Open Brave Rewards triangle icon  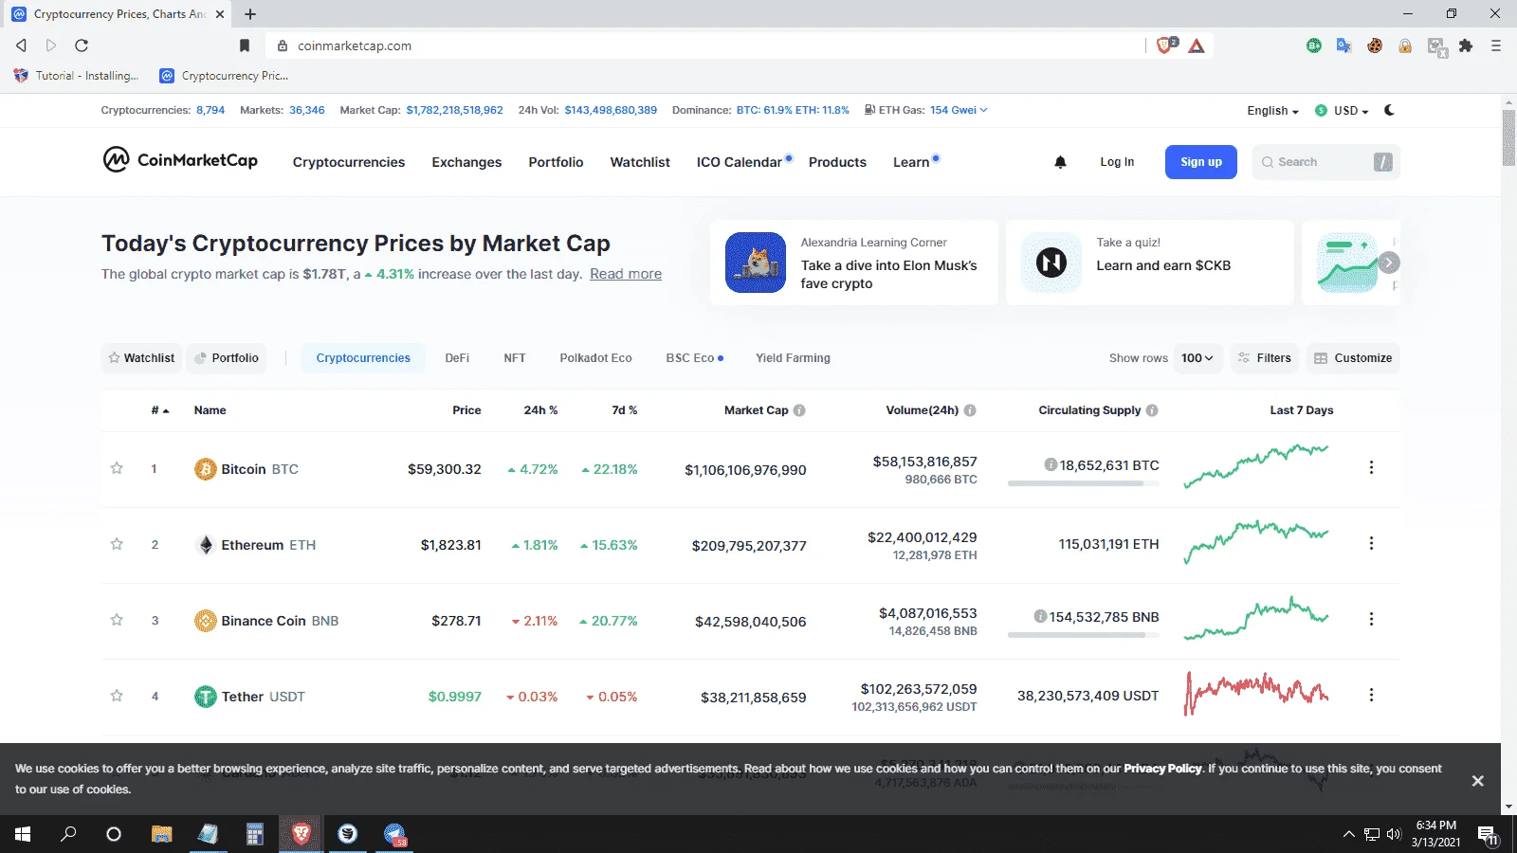(x=1197, y=45)
